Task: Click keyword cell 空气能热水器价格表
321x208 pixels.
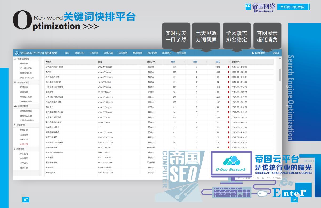Action: click(54, 67)
